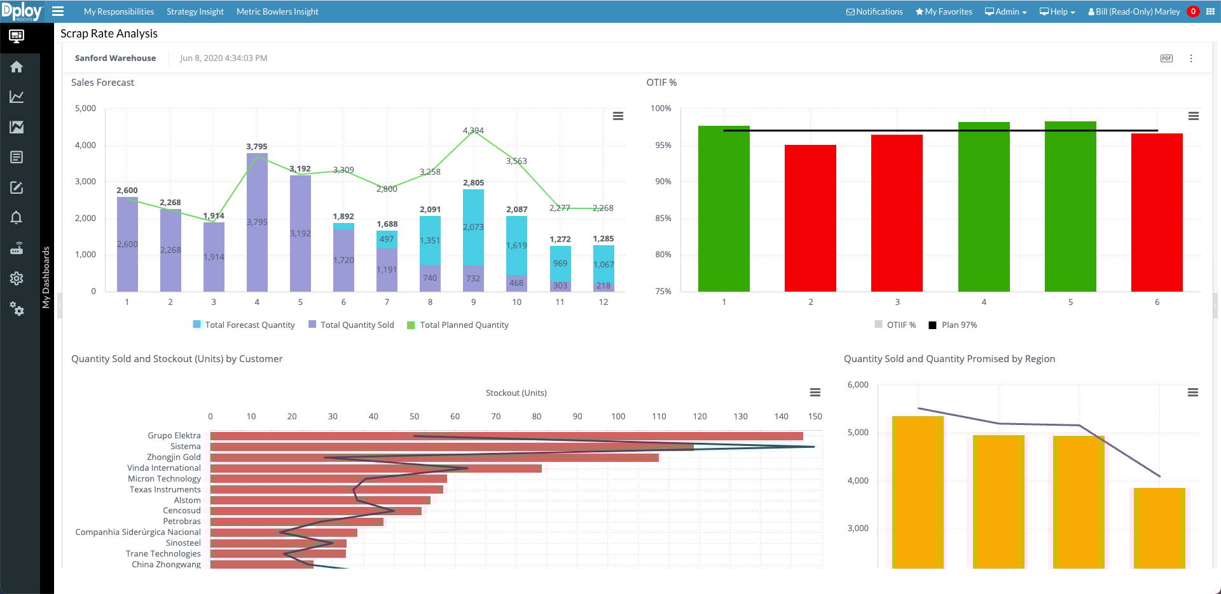Open Quantity by Region chart menu

(1193, 393)
